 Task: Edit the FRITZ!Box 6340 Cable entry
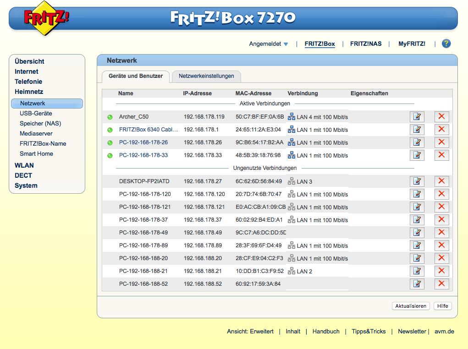click(417, 130)
